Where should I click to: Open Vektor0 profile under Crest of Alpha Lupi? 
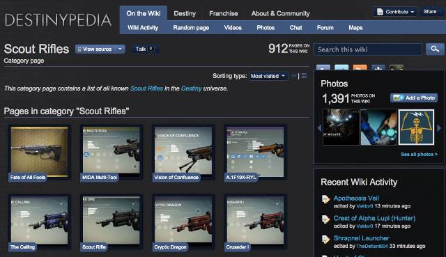click(x=364, y=226)
